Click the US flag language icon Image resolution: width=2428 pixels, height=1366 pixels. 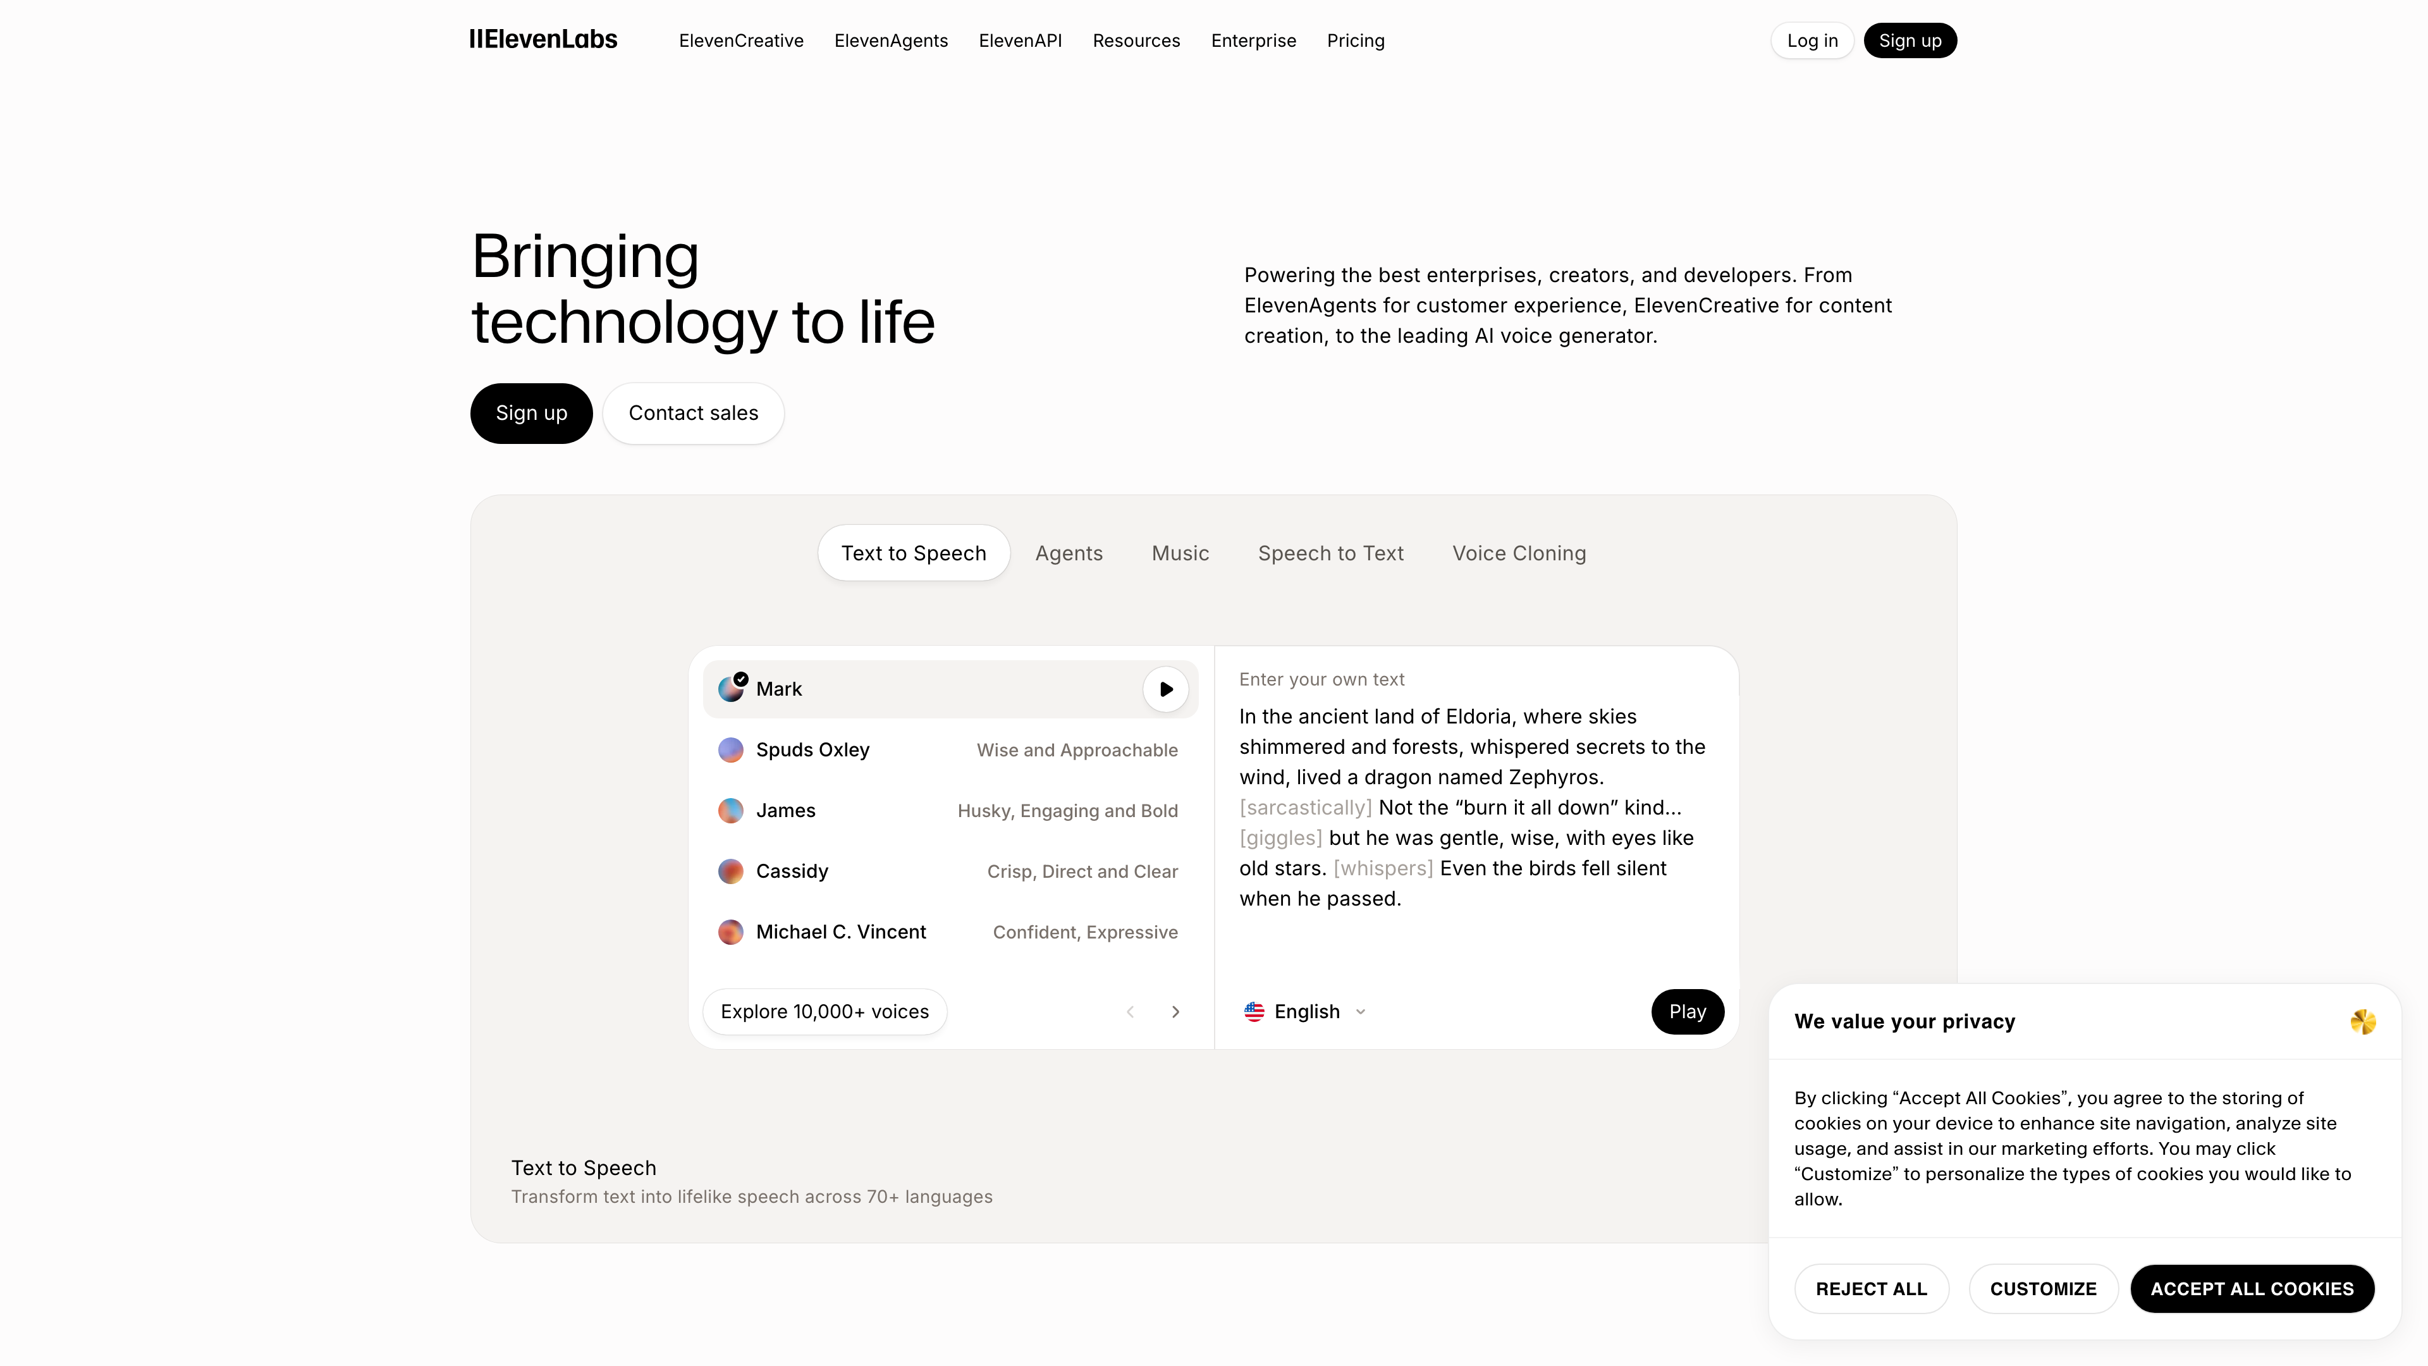(x=1254, y=1011)
